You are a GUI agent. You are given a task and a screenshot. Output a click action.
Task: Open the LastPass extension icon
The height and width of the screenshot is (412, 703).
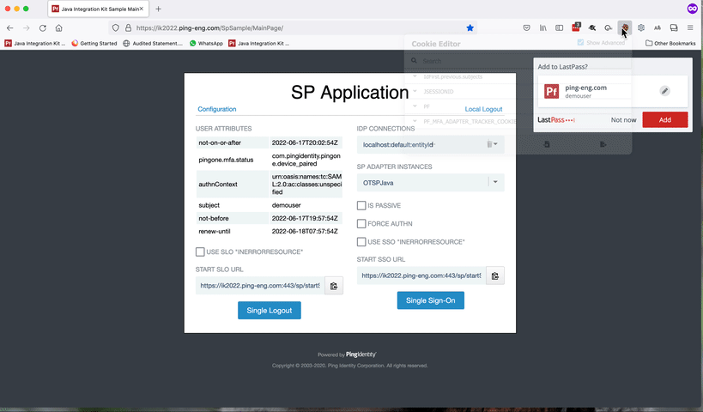[576, 27]
